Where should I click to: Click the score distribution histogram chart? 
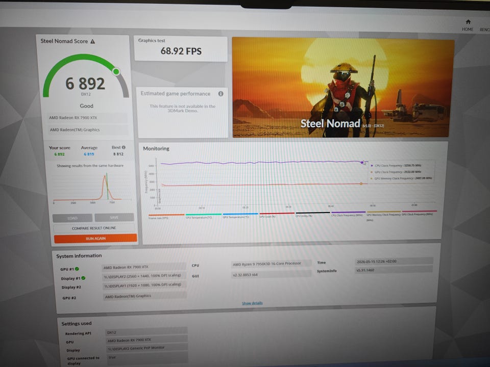(x=92, y=187)
